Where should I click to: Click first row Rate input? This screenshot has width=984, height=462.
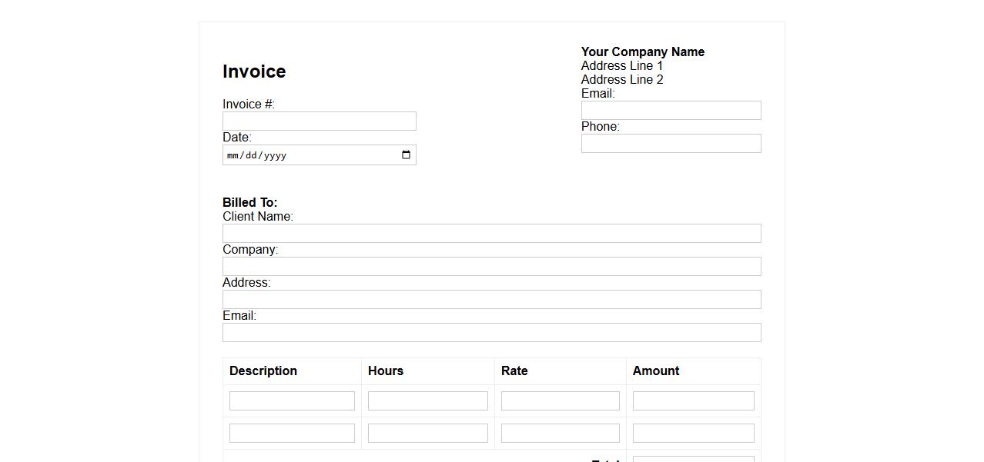[x=560, y=401]
